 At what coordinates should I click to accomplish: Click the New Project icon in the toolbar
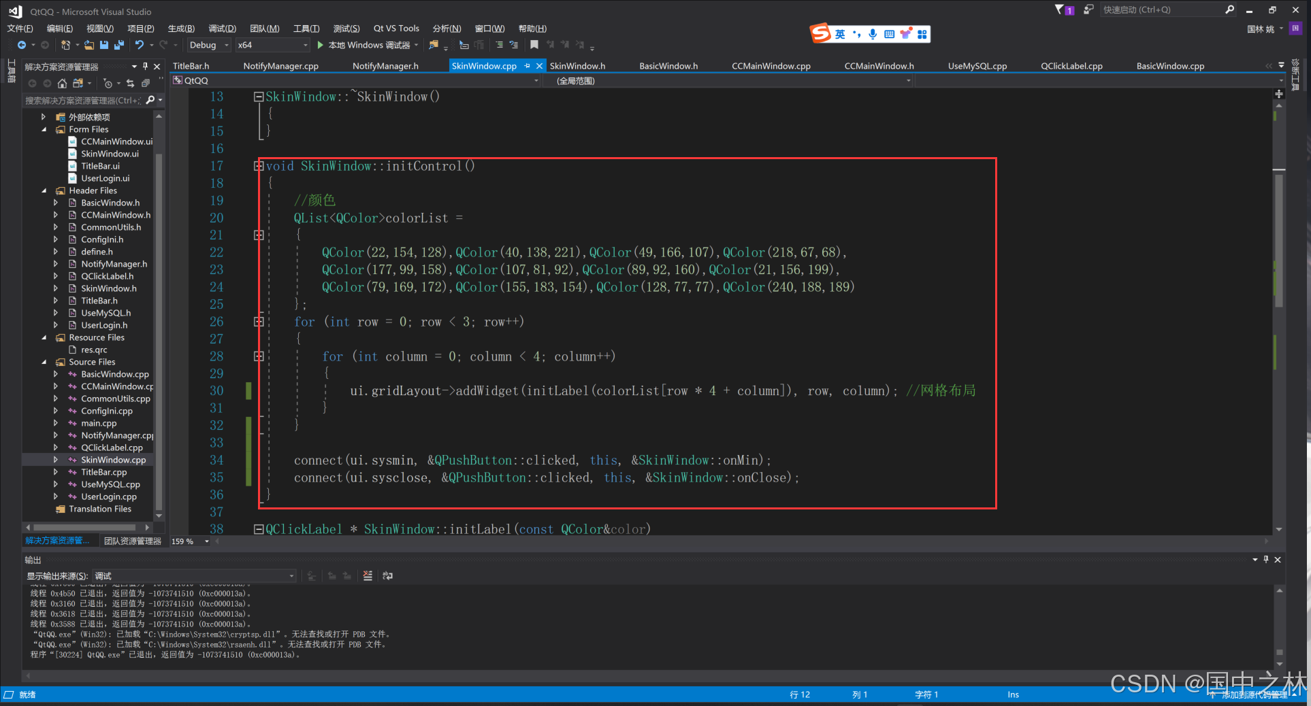click(x=65, y=45)
